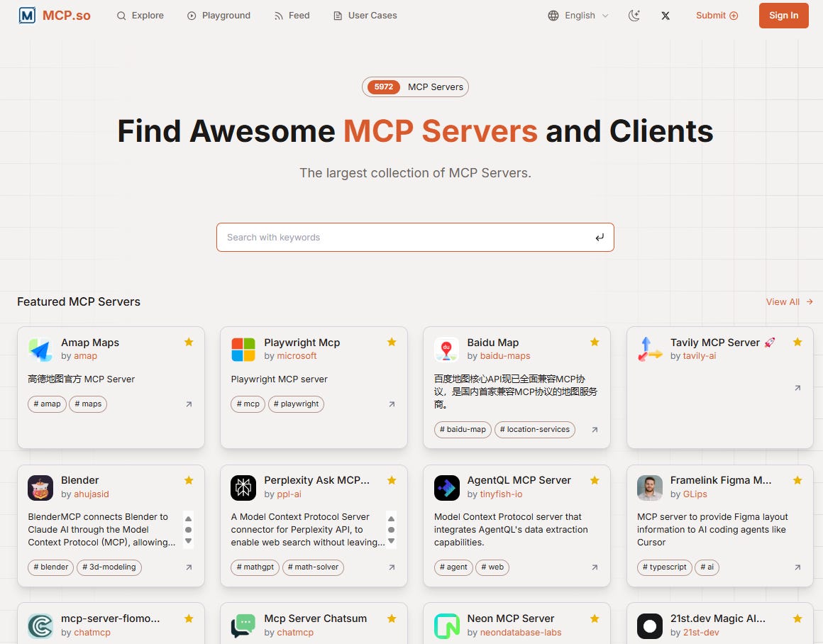This screenshot has height=644, width=823.
Task: Select the # amap tag
Action: tap(48, 404)
